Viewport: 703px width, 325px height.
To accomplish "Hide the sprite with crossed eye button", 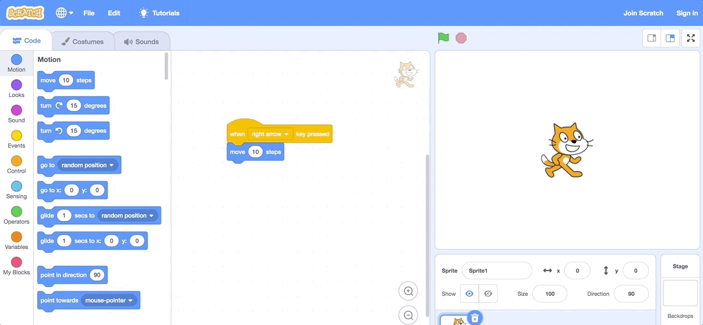I will tap(488, 294).
